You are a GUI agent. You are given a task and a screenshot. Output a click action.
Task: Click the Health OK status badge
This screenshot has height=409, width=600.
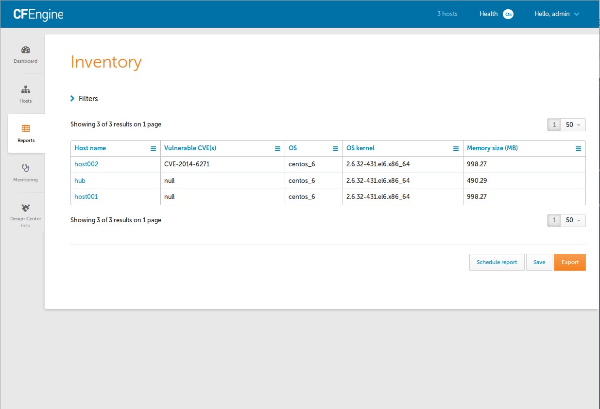coord(508,14)
